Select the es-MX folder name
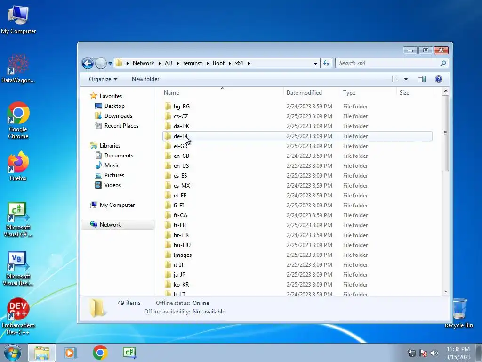482x362 pixels. pos(181,186)
